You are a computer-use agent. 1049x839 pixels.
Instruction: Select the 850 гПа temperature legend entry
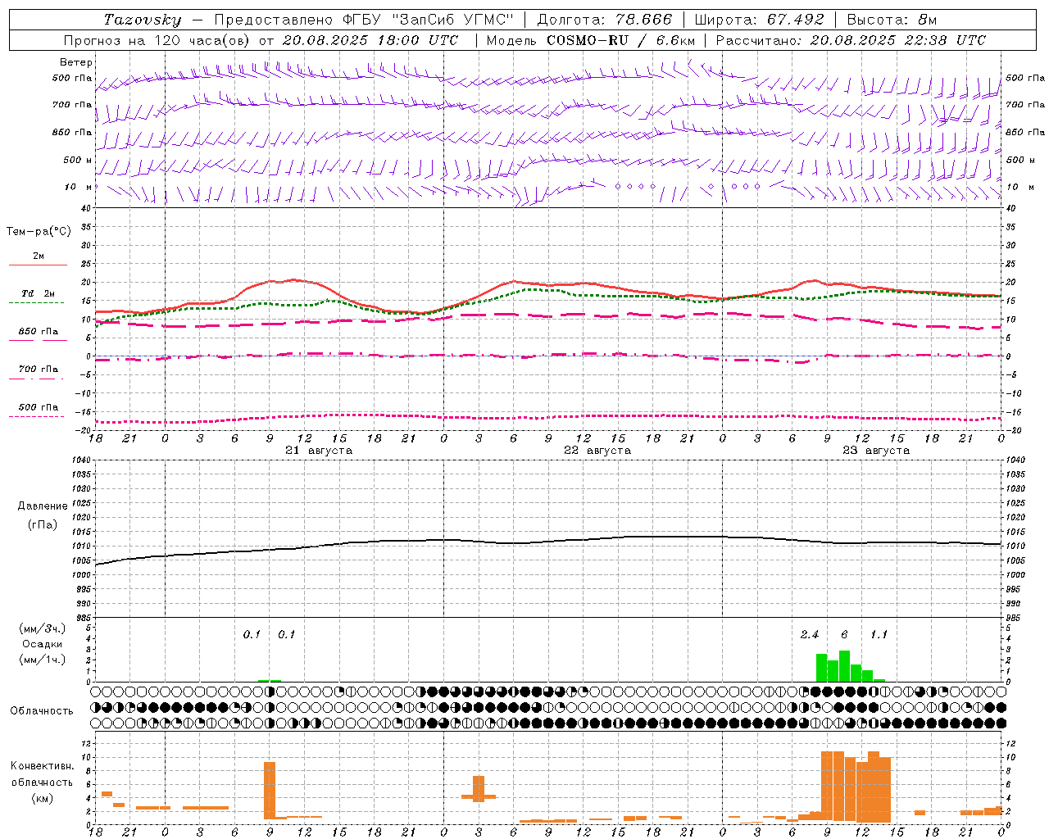[39, 332]
